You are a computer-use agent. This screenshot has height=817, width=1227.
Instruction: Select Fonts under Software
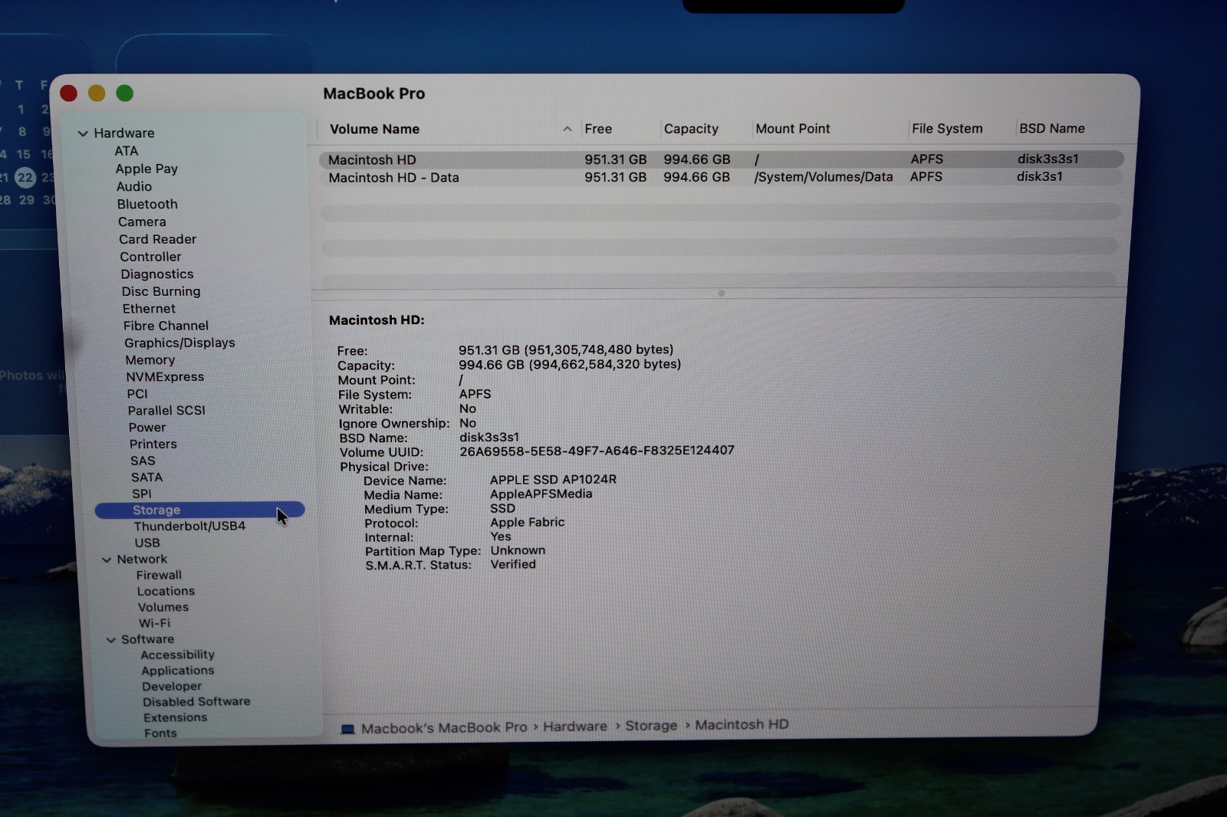tap(160, 733)
